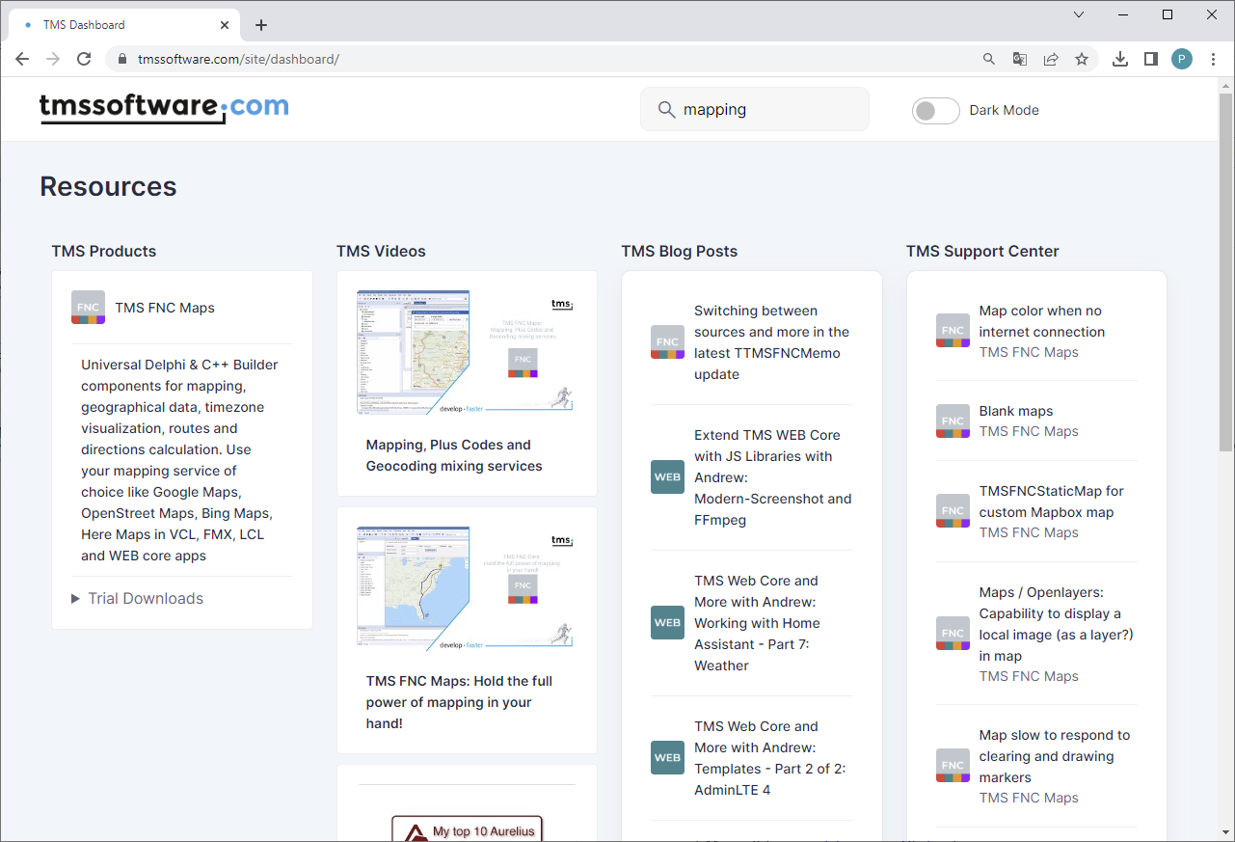
Task: Open Map color when no internet connection topic
Action: pyautogui.click(x=1042, y=321)
